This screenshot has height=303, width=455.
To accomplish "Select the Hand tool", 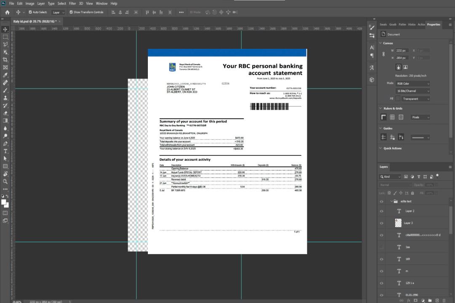I will [5, 174].
